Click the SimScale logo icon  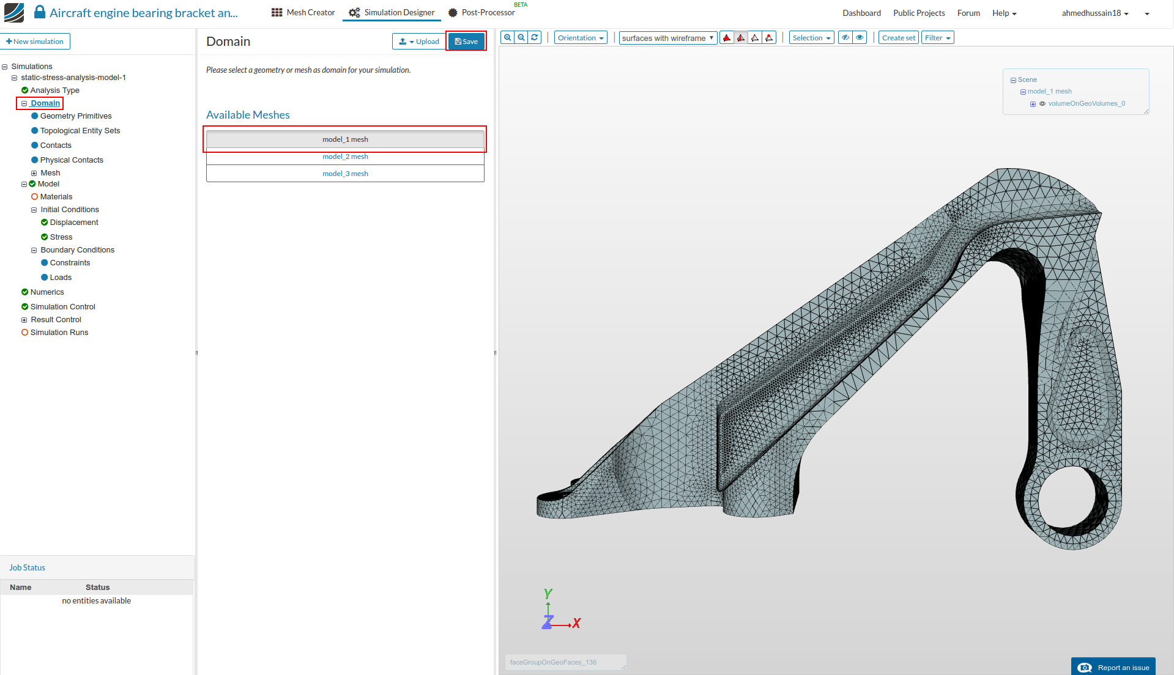point(13,12)
